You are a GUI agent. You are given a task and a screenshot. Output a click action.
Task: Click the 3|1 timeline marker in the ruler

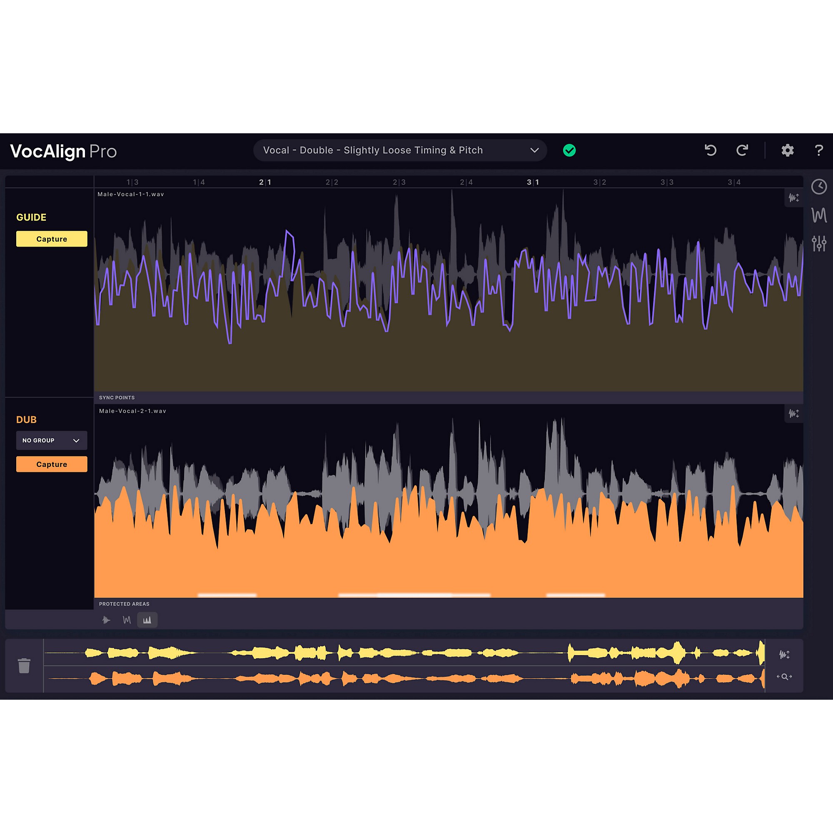tap(534, 182)
